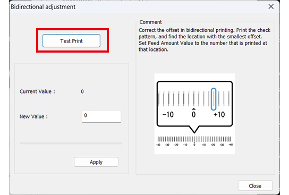Click the comment description text paragraph
The image size is (289, 195).
(x=204, y=40)
